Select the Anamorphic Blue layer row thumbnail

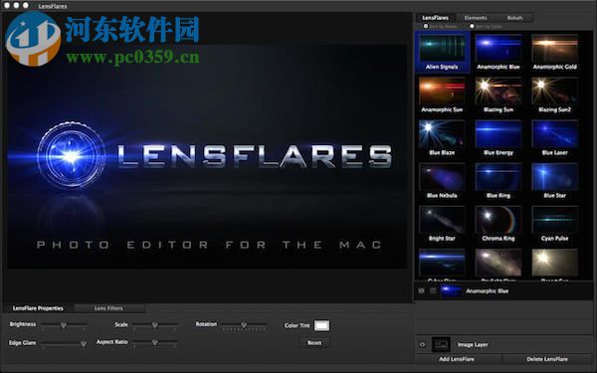(x=451, y=290)
